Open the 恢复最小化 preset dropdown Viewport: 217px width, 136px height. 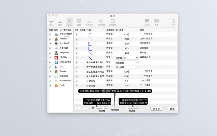[x=127, y=58]
